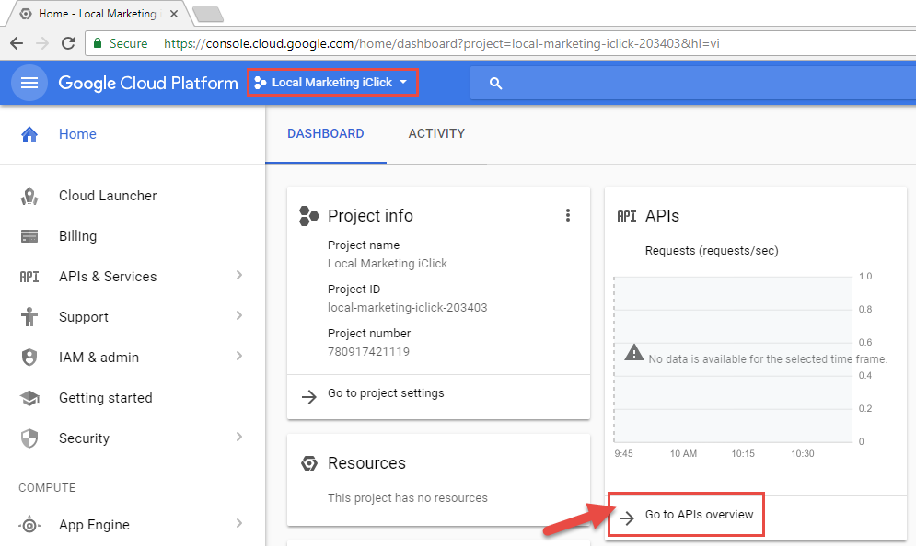
Task: Open a new browser tab
Action: click(x=208, y=15)
